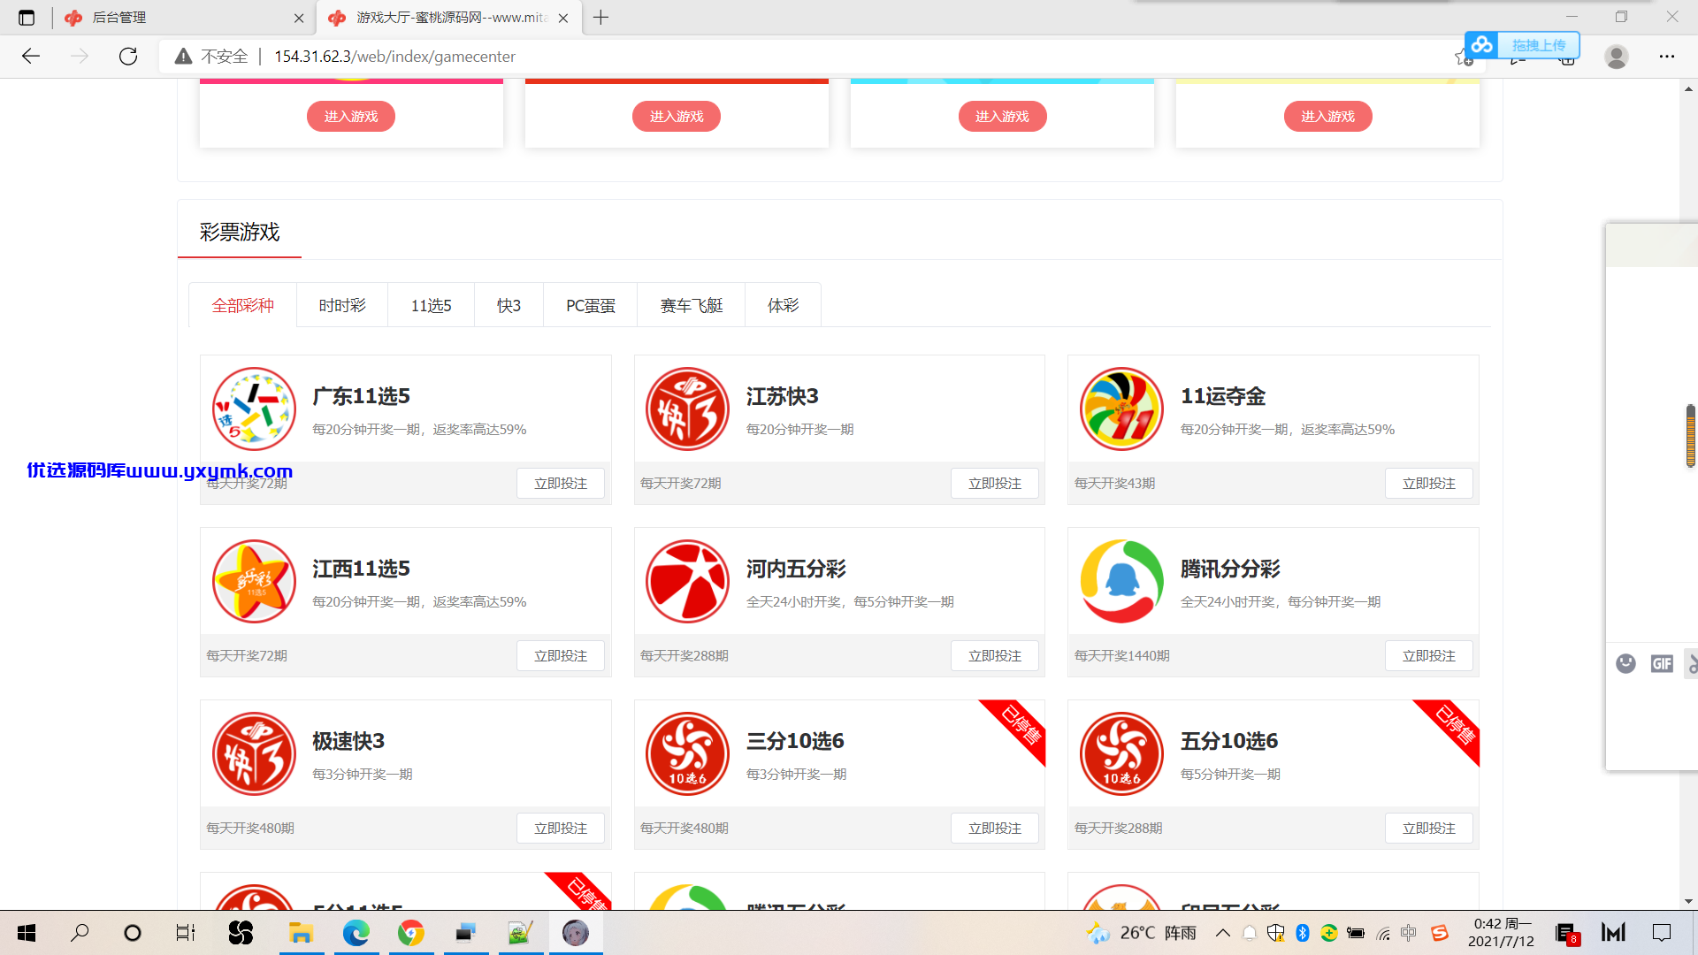Open the browser settings ellipsis menu
Image resolution: width=1698 pixels, height=955 pixels.
point(1667,57)
